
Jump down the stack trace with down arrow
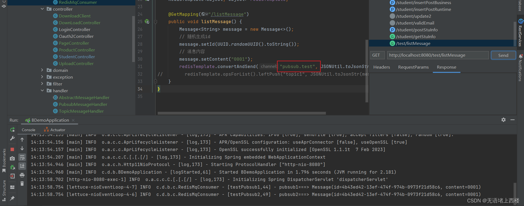click(22, 148)
